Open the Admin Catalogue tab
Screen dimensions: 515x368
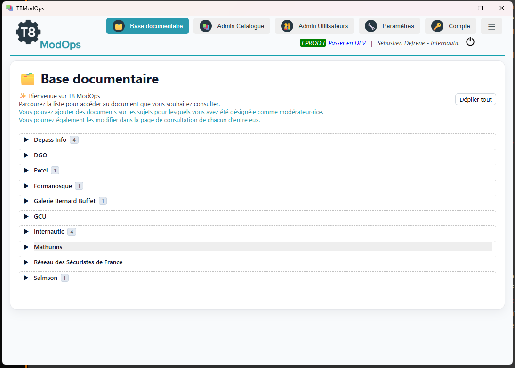coord(232,26)
